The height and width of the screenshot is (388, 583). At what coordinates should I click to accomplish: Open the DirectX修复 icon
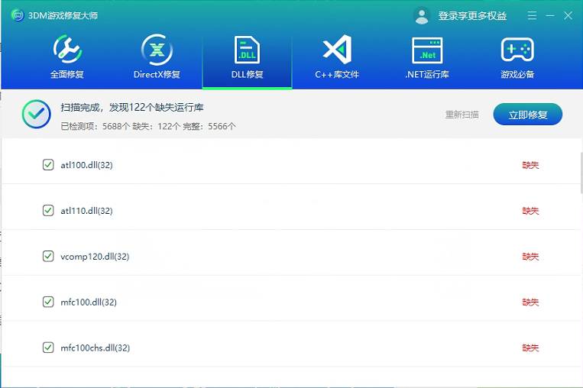157,50
